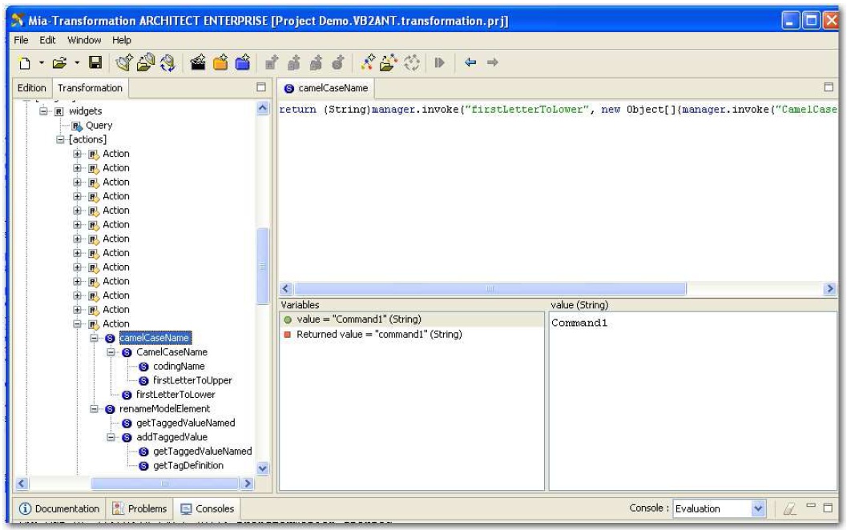Click the Save floppy disk toolbar icon
Screen dimensions: 847x530
[95, 62]
